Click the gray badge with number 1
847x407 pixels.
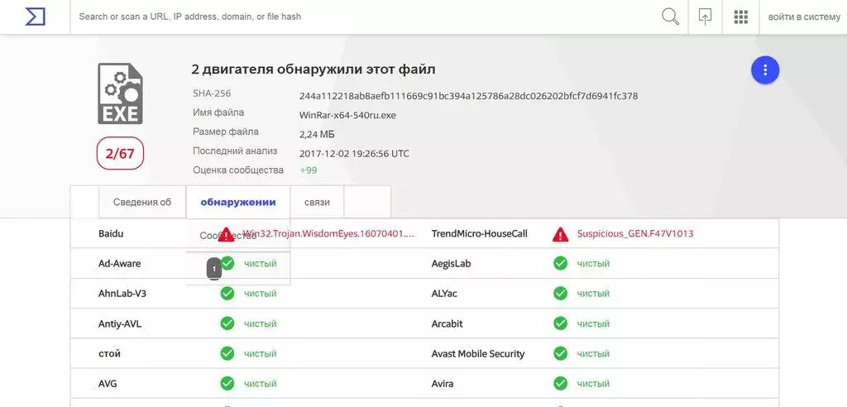[x=214, y=269]
